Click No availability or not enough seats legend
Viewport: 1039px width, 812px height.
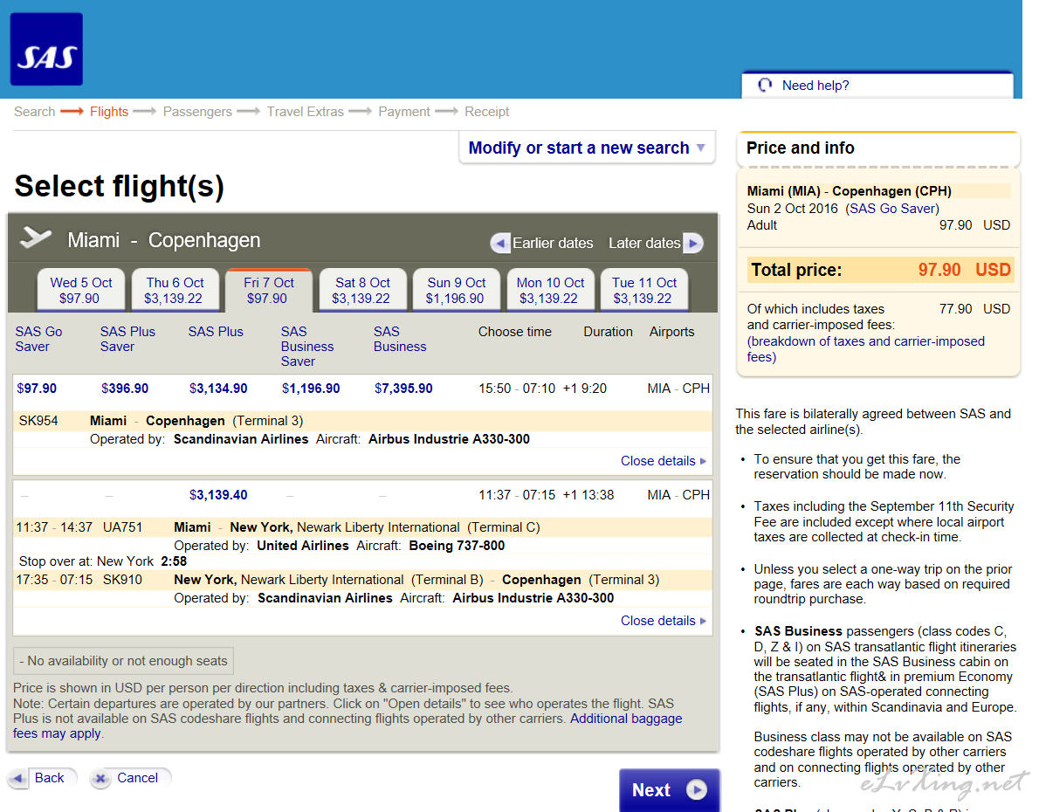123,661
